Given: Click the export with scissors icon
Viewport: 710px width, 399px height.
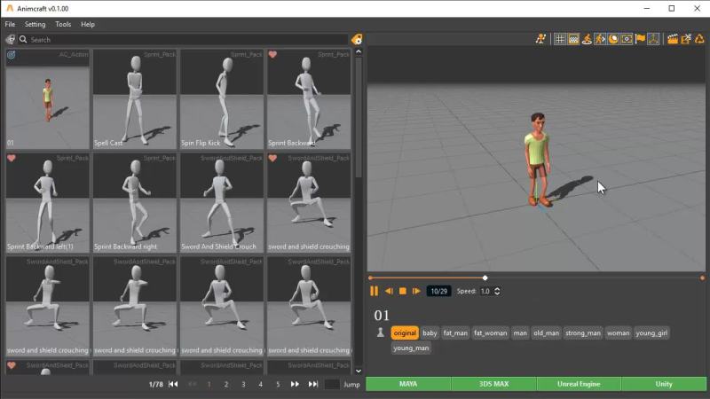Looking at the screenshot, I should (x=686, y=39).
